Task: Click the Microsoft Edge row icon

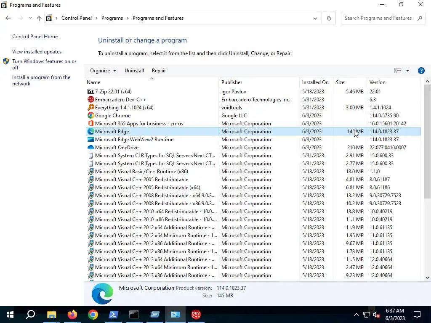Action: tap(91, 131)
